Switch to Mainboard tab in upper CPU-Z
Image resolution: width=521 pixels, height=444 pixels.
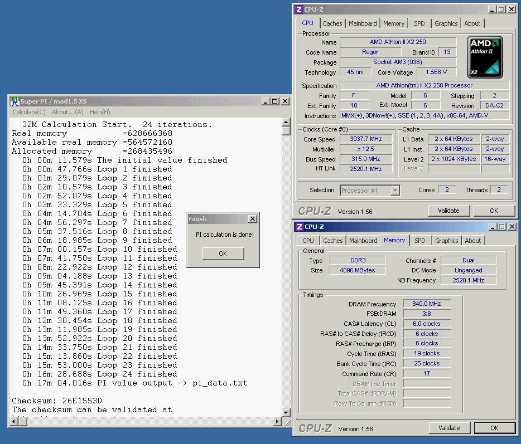click(x=363, y=23)
